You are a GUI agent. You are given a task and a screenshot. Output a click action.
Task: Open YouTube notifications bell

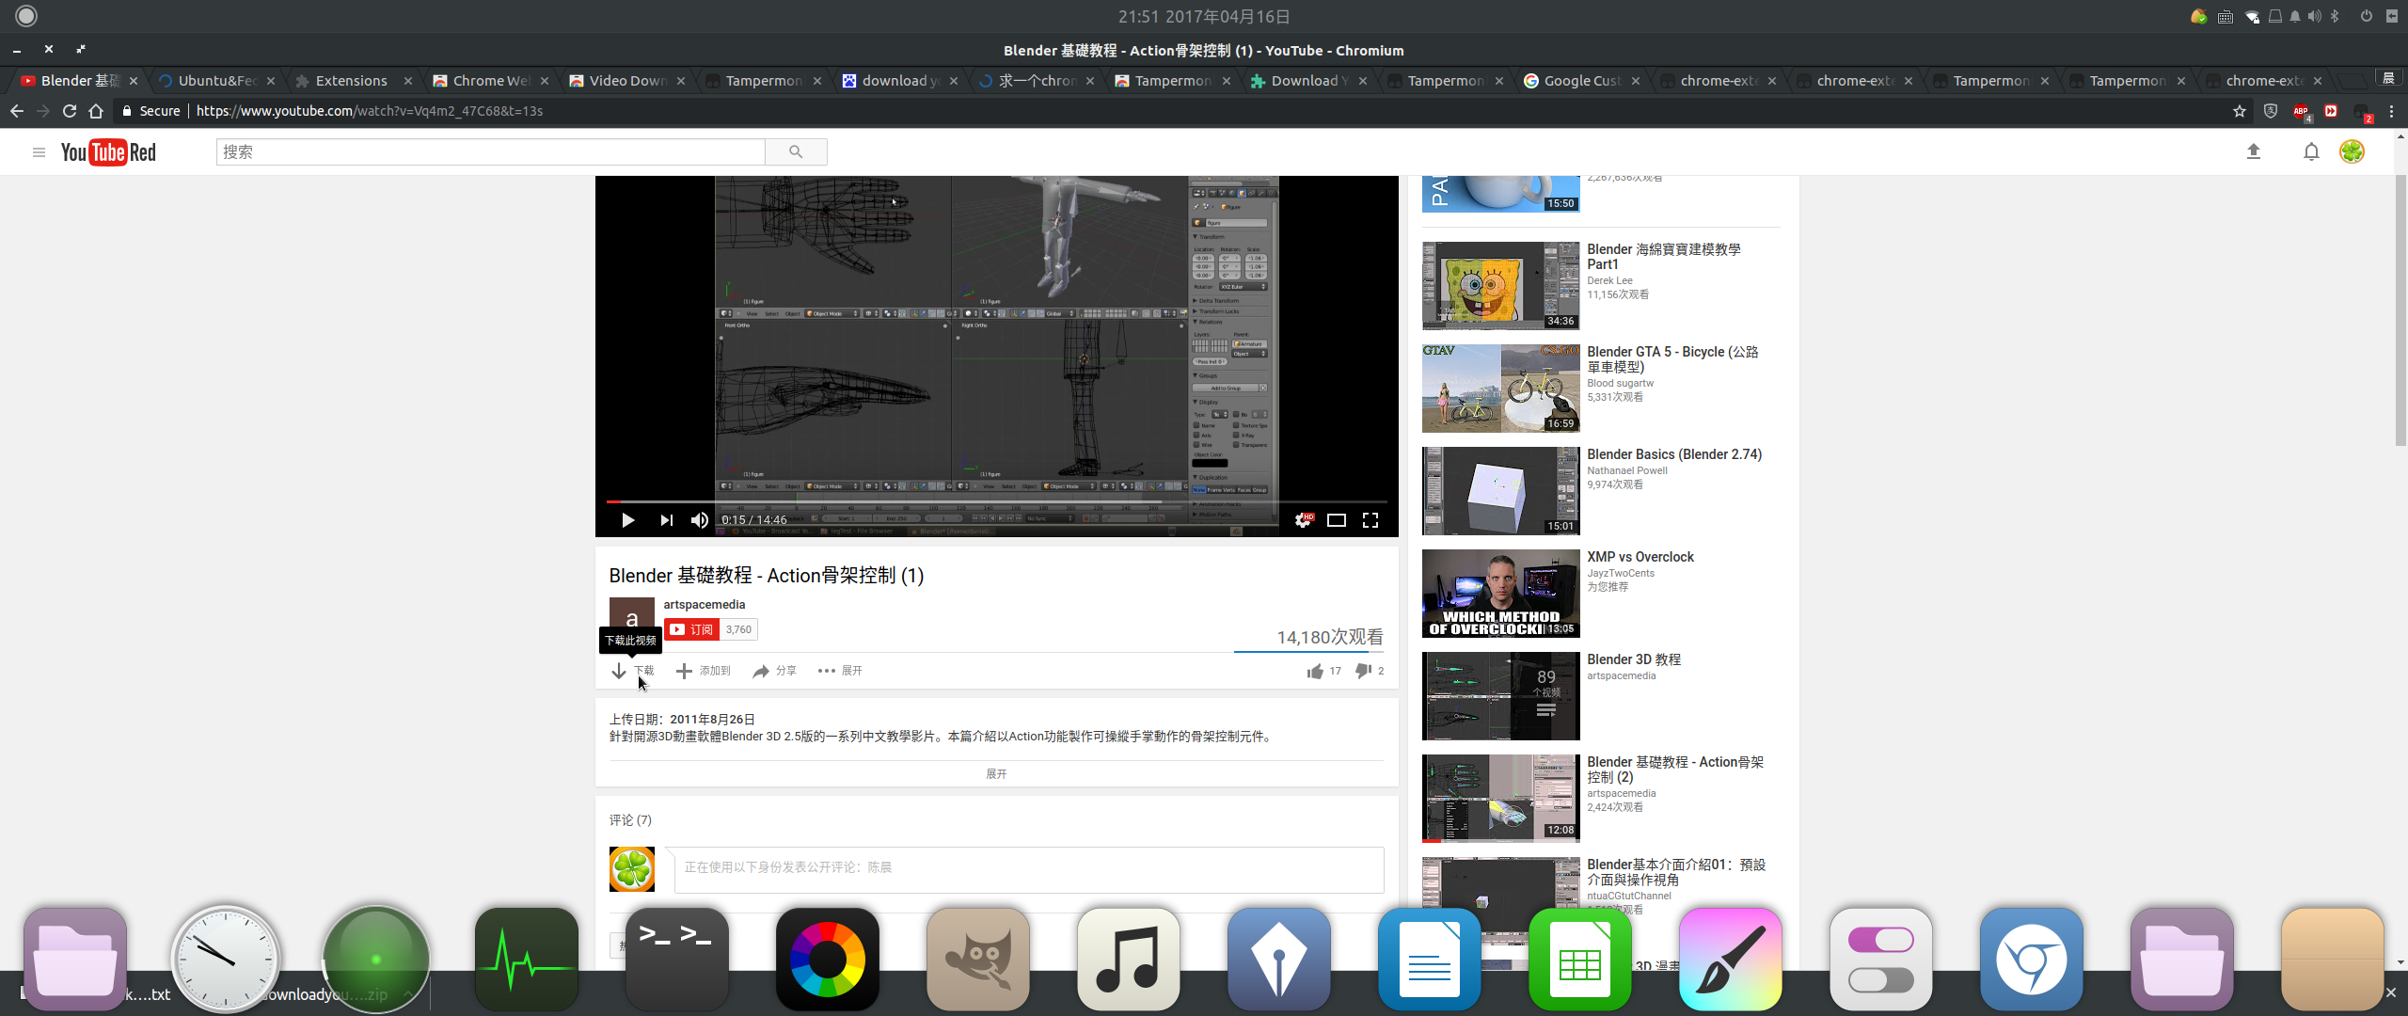click(2311, 151)
